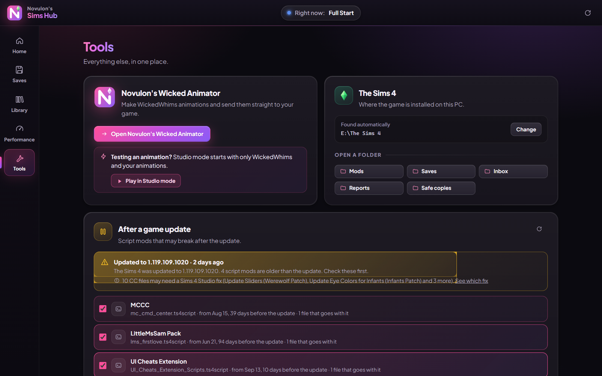Open the Library section
This screenshot has width=602, height=376.
tap(19, 104)
